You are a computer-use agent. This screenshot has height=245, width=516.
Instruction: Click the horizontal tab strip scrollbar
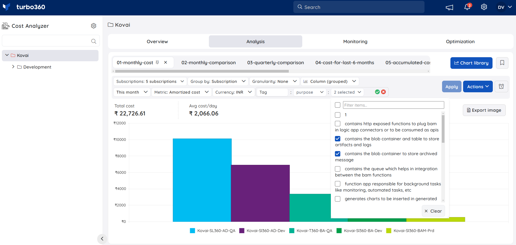(202, 71)
